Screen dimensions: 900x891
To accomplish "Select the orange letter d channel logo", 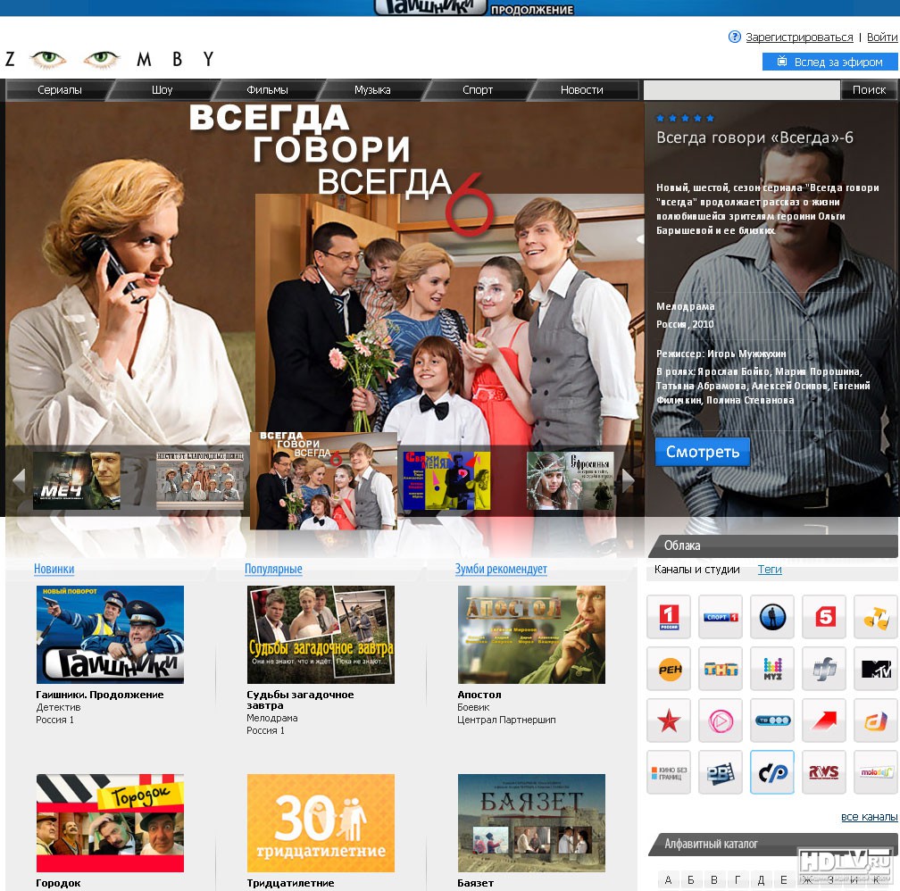I will [x=876, y=720].
